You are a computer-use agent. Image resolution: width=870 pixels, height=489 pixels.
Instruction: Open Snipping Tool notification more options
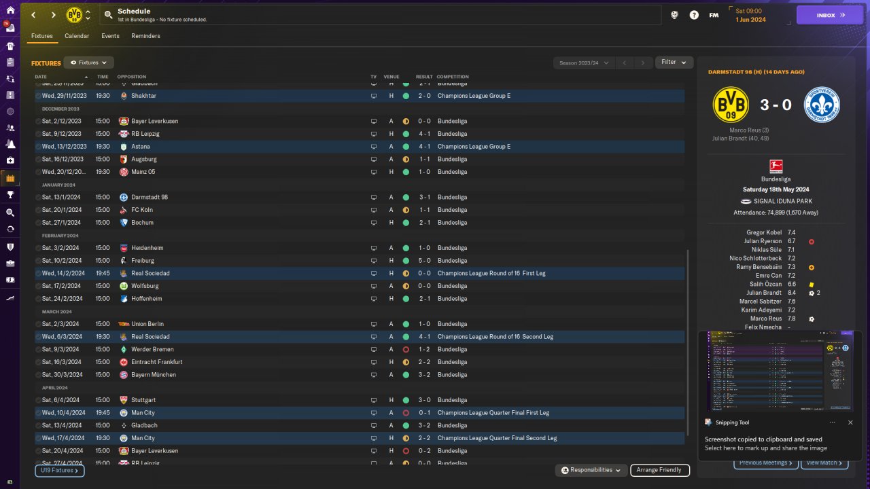point(832,422)
